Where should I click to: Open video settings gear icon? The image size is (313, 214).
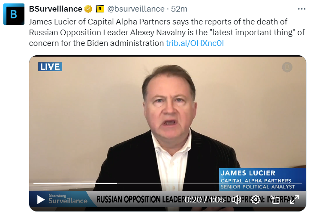[x=256, y=199]
